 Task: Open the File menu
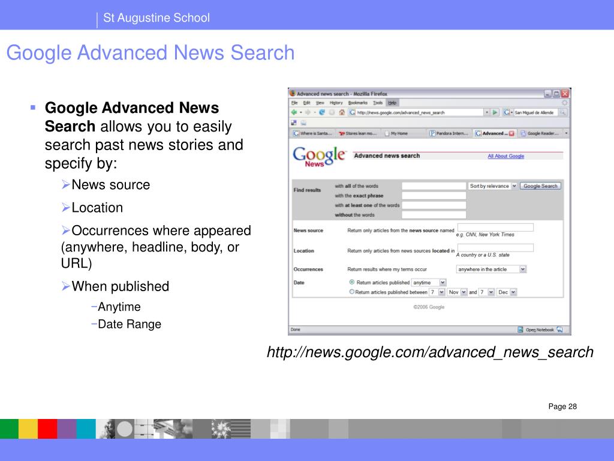(x=294, y=103)
